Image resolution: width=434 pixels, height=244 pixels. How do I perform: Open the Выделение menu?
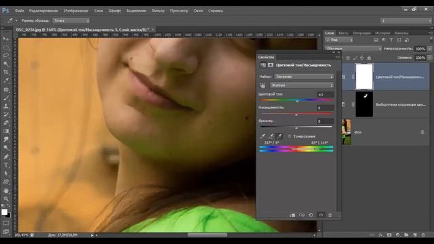[136, 11]
